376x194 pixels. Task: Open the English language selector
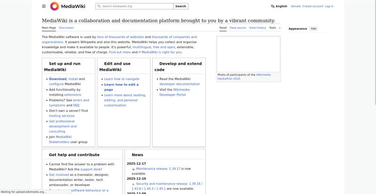(x=281, y=6)
